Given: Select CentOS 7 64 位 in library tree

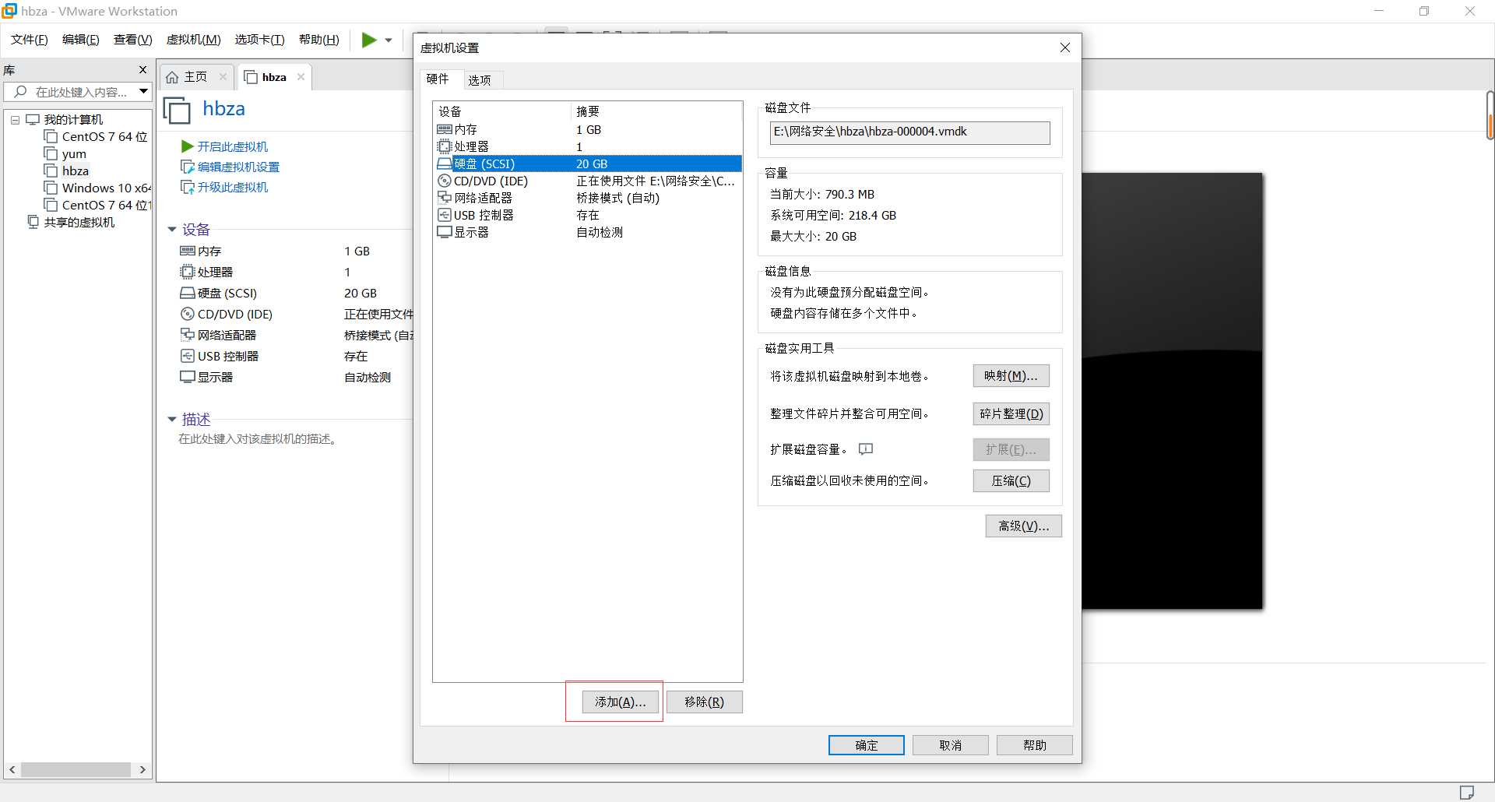Looking at the screenshot, I should pyautogui.click(x=97, y=137).
